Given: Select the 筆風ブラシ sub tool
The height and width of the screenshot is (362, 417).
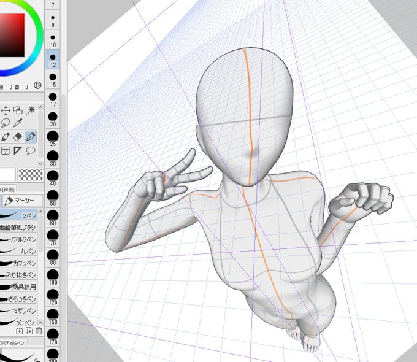Looking at the screenshot, I should 18,228.
